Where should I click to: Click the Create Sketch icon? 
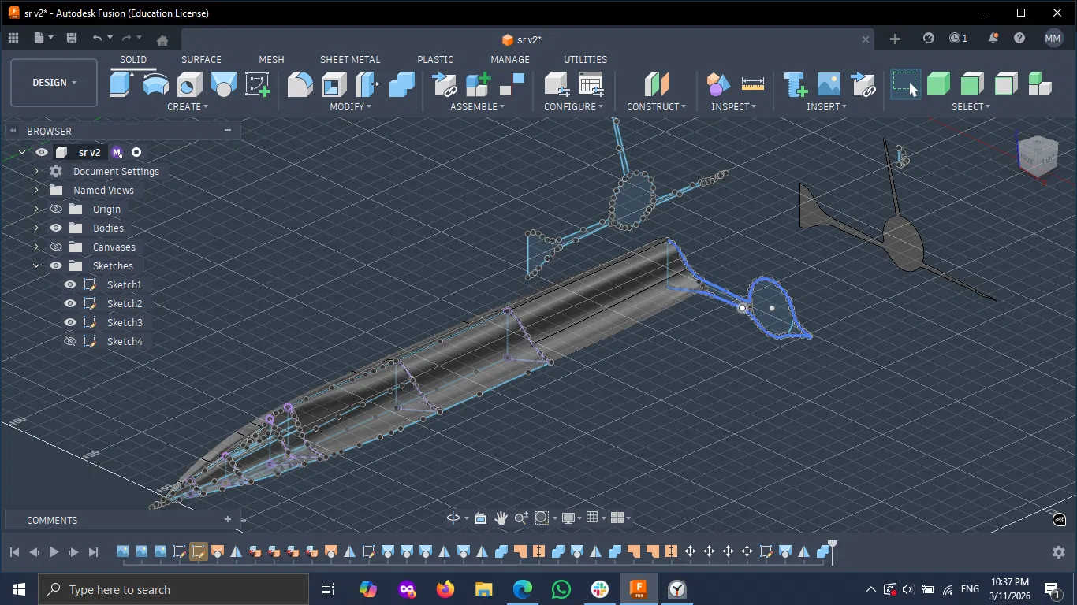coord(258,84)
